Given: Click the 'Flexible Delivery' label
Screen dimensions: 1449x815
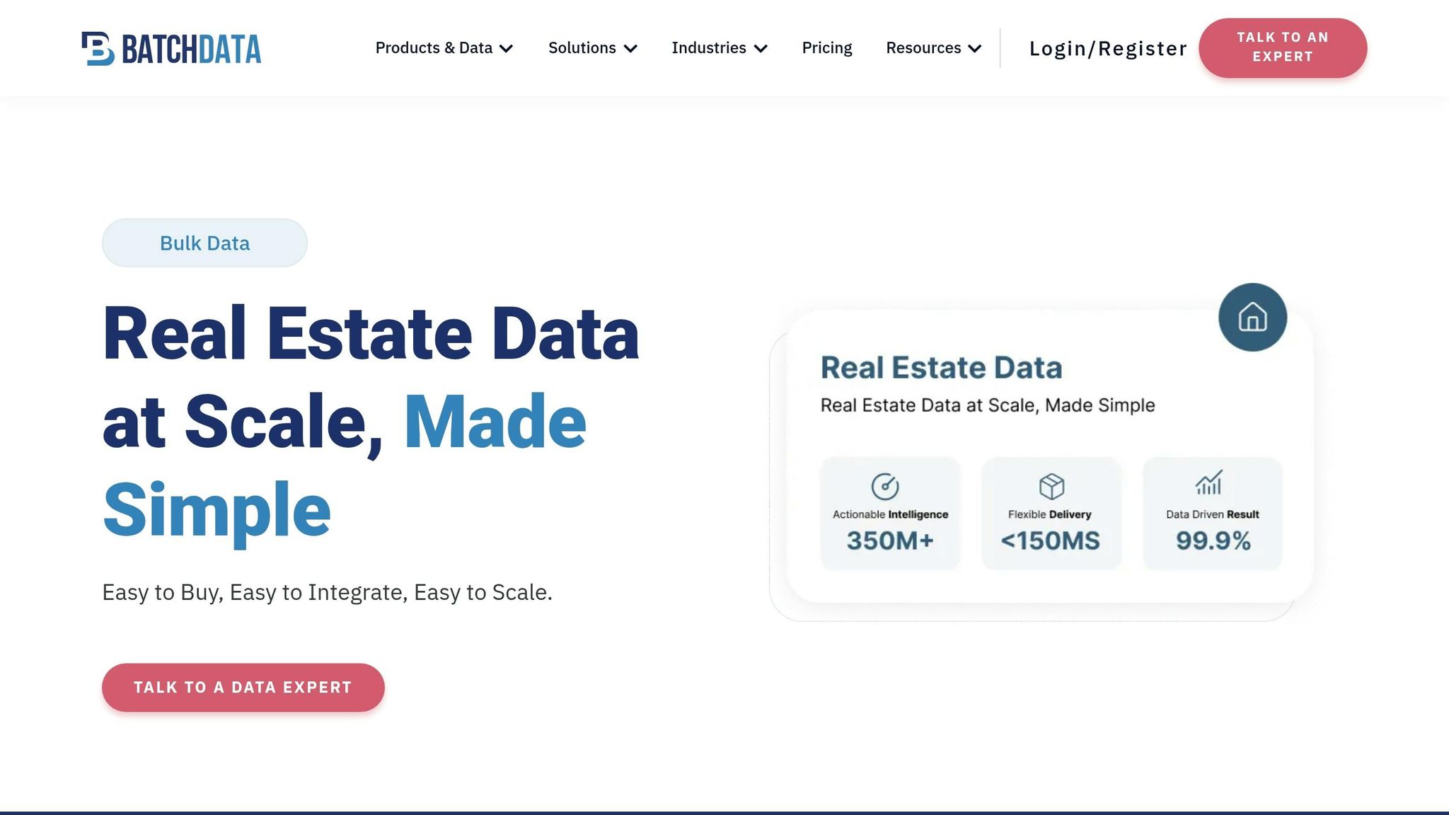Looking at the screenshot, I should point(1050,514).
